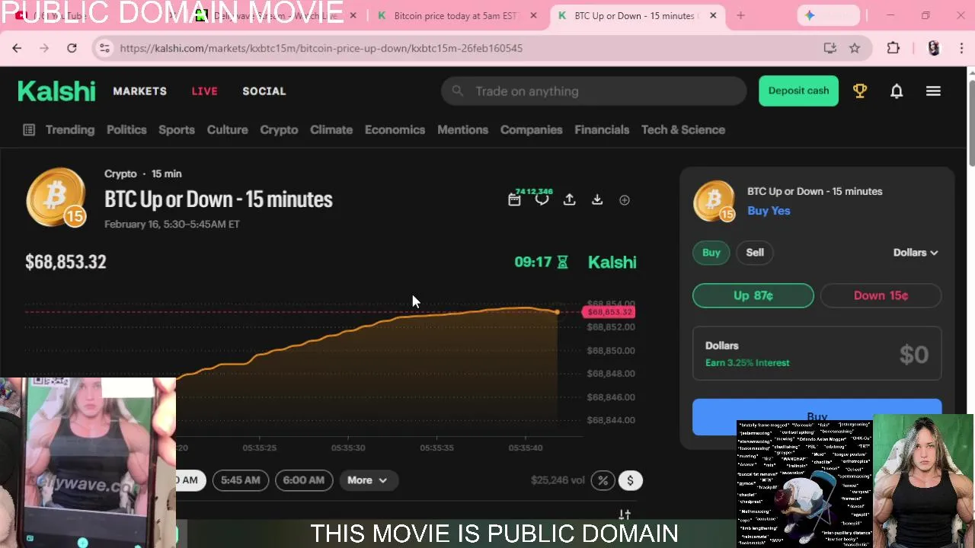Open MARKETS in Kalshi header
Image resolution: width=975 pixels, height=548 pixels.
point(139,91)
